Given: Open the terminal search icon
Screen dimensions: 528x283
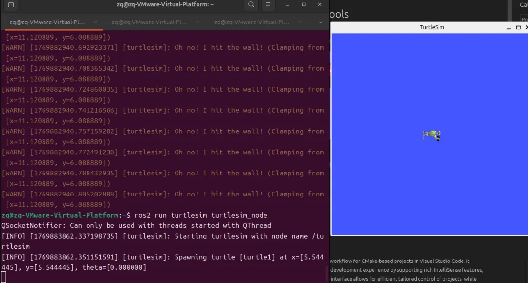Looking at the screenshot, I should (251, 5).
